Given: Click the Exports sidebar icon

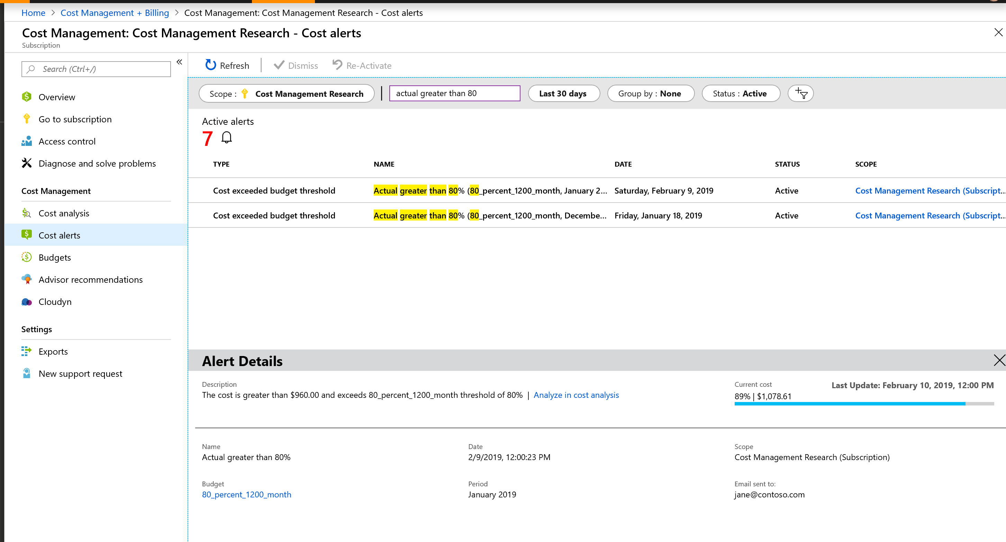Looking at the screenshot, I should pos(26,351).
